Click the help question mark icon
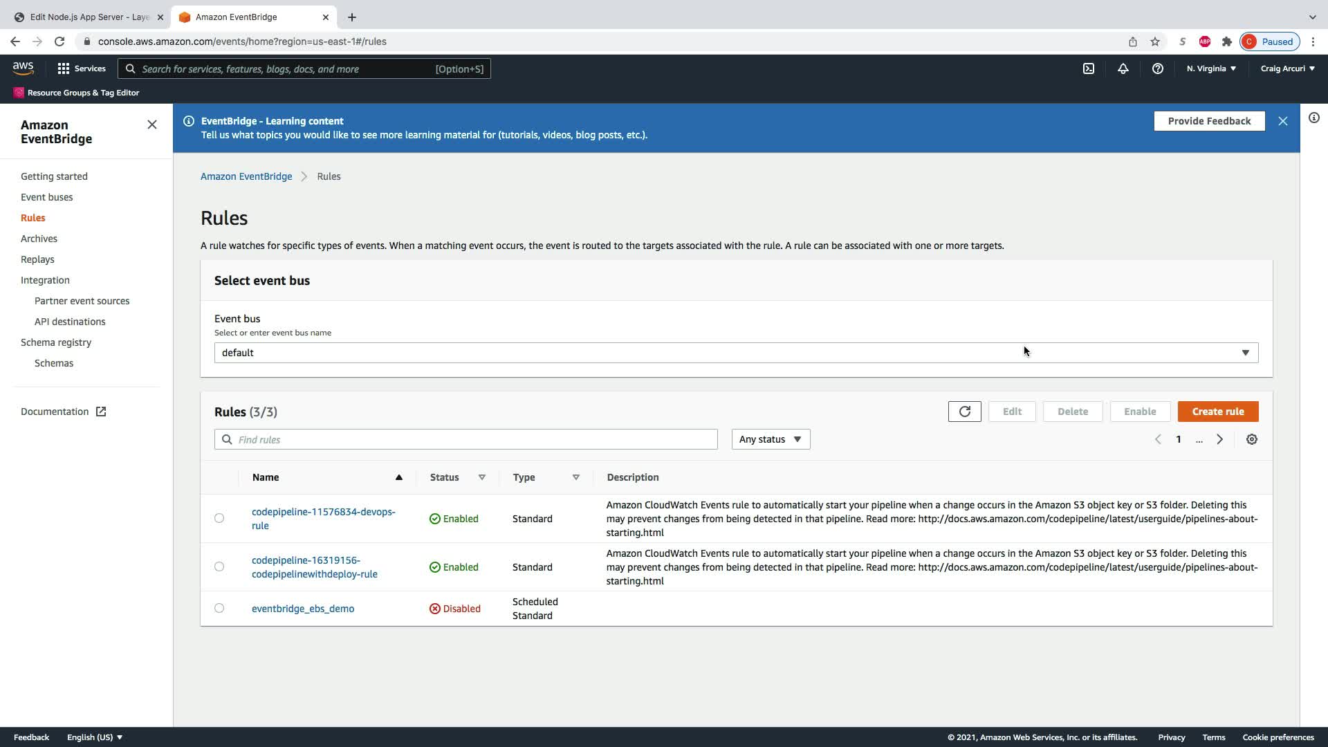This screenshot has height=747, width=1328. 1157,68
